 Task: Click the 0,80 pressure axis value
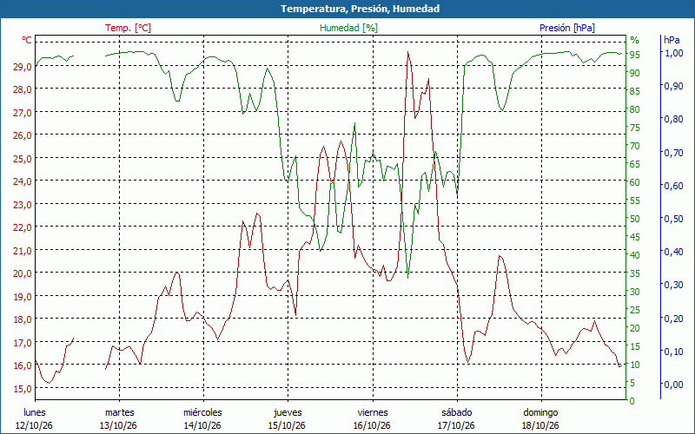(673, 119)
